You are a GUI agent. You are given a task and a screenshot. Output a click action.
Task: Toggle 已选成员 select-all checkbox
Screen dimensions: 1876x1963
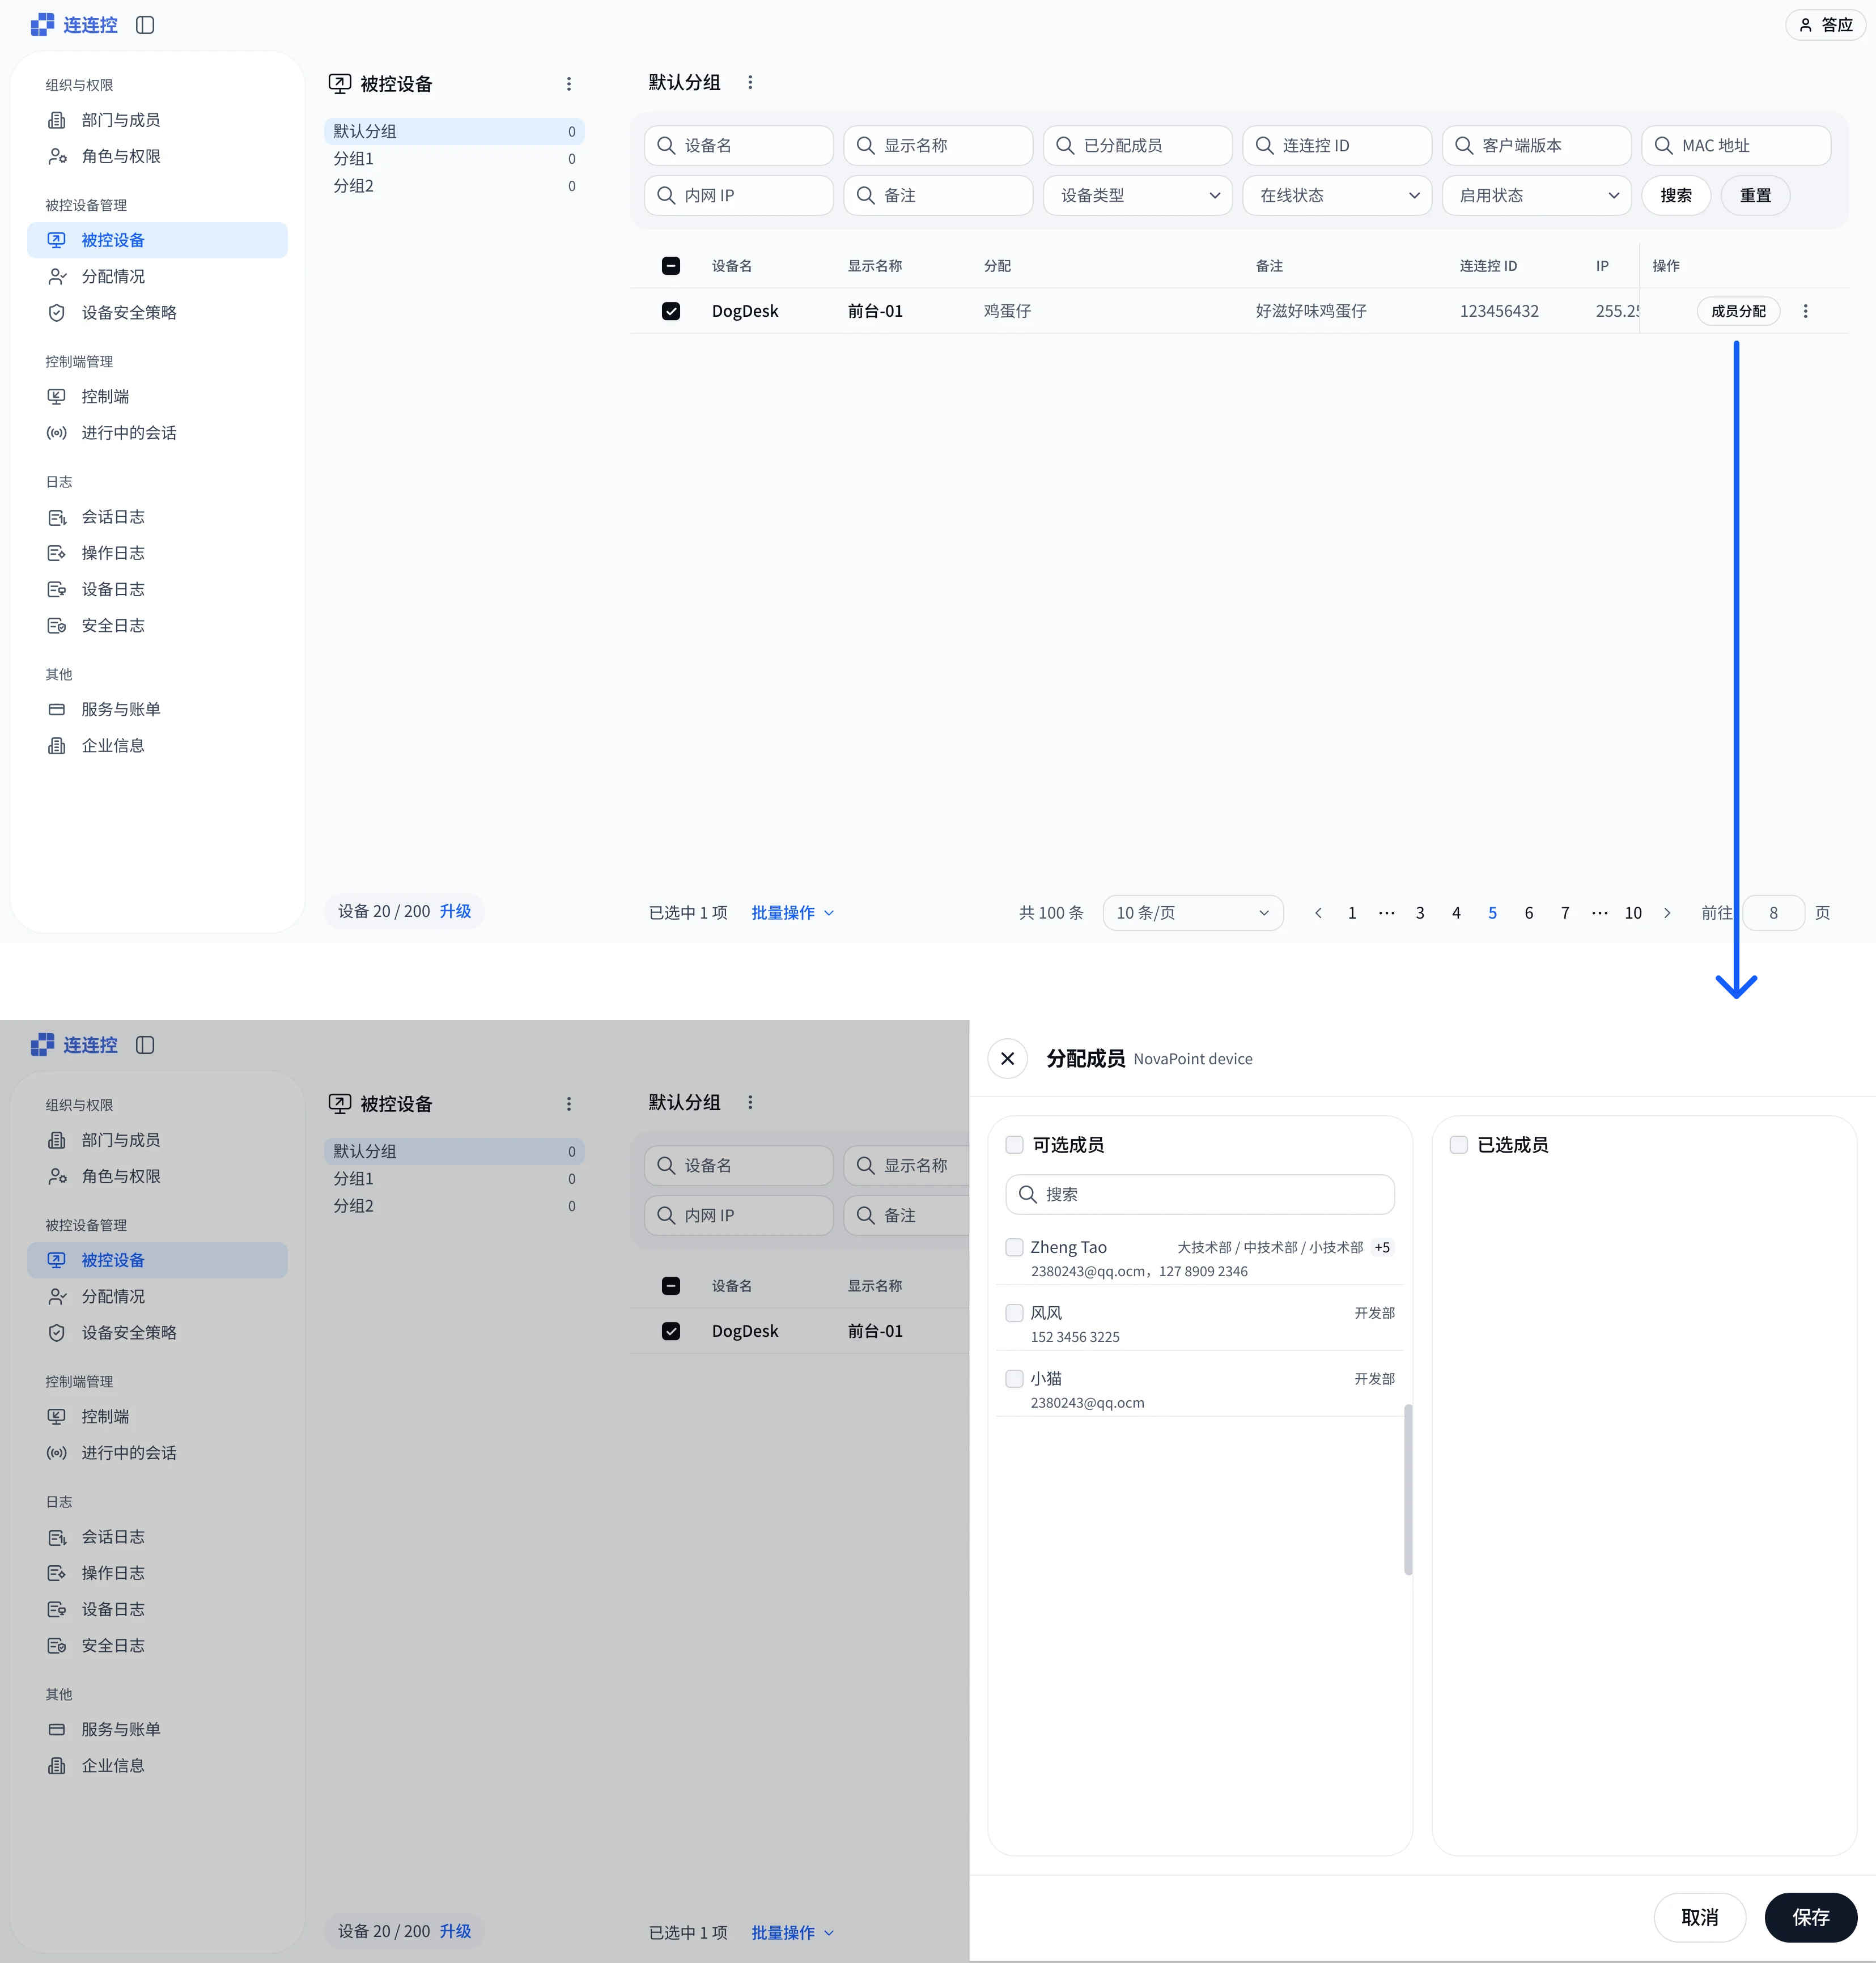pos(1458,1144)
